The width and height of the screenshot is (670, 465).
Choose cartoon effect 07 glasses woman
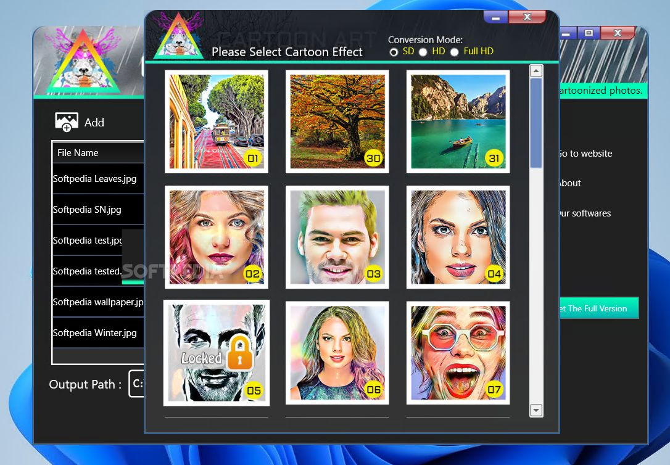coord(458,353)
